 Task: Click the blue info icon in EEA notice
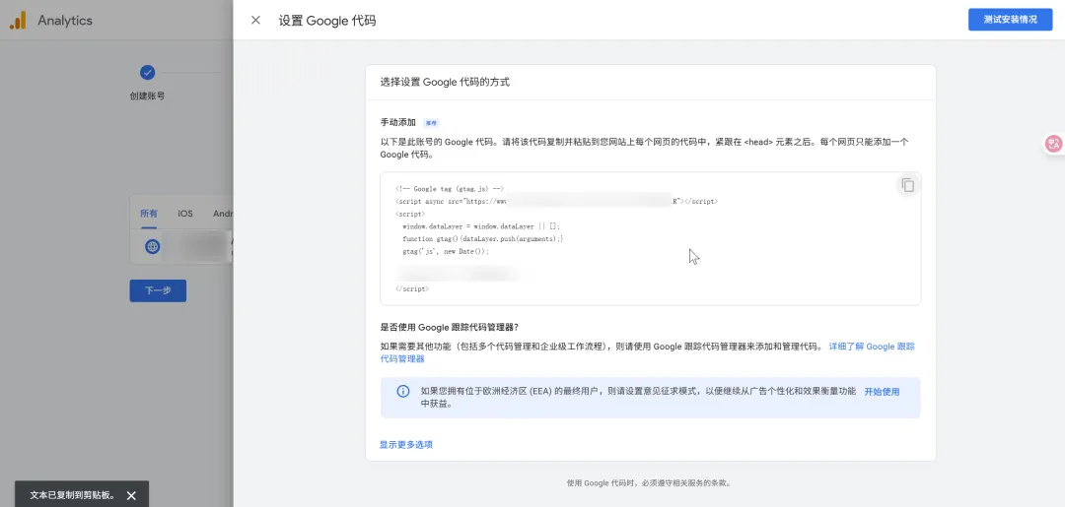tap(402, 391)
